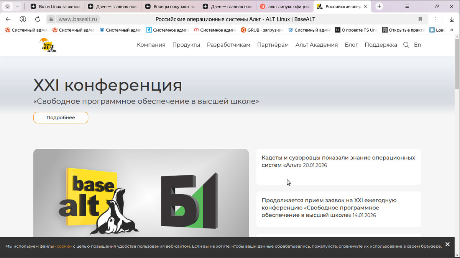Open the 'Loac' bookmark at bar end
This screenshot has width=460, height=258.
(x=437, y=30)
